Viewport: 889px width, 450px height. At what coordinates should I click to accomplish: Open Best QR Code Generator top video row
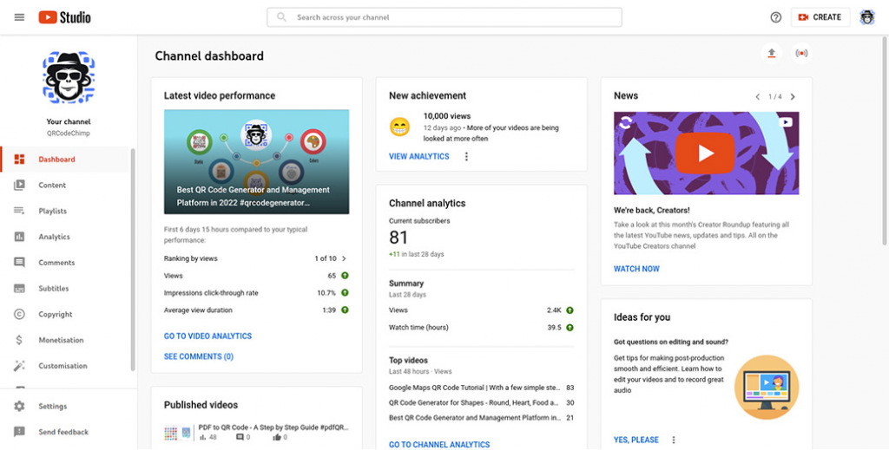coord(481,418)
